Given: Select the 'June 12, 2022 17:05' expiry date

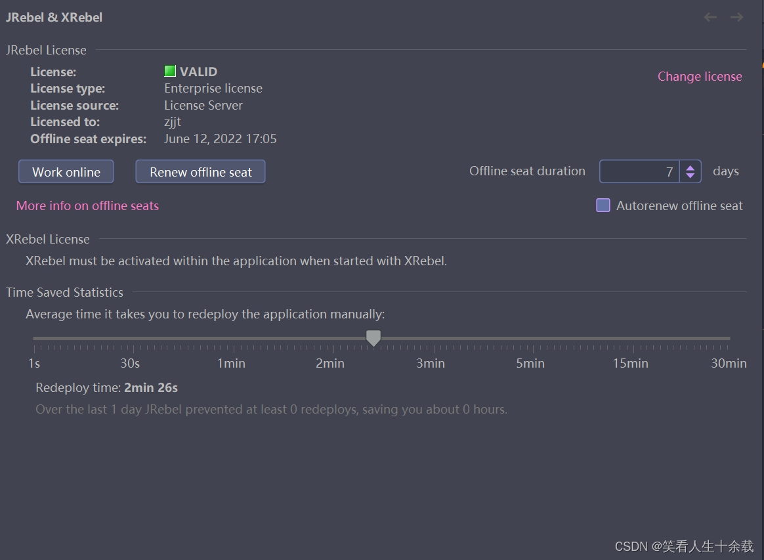Looking at the screenshot, I should coord(221,139).
